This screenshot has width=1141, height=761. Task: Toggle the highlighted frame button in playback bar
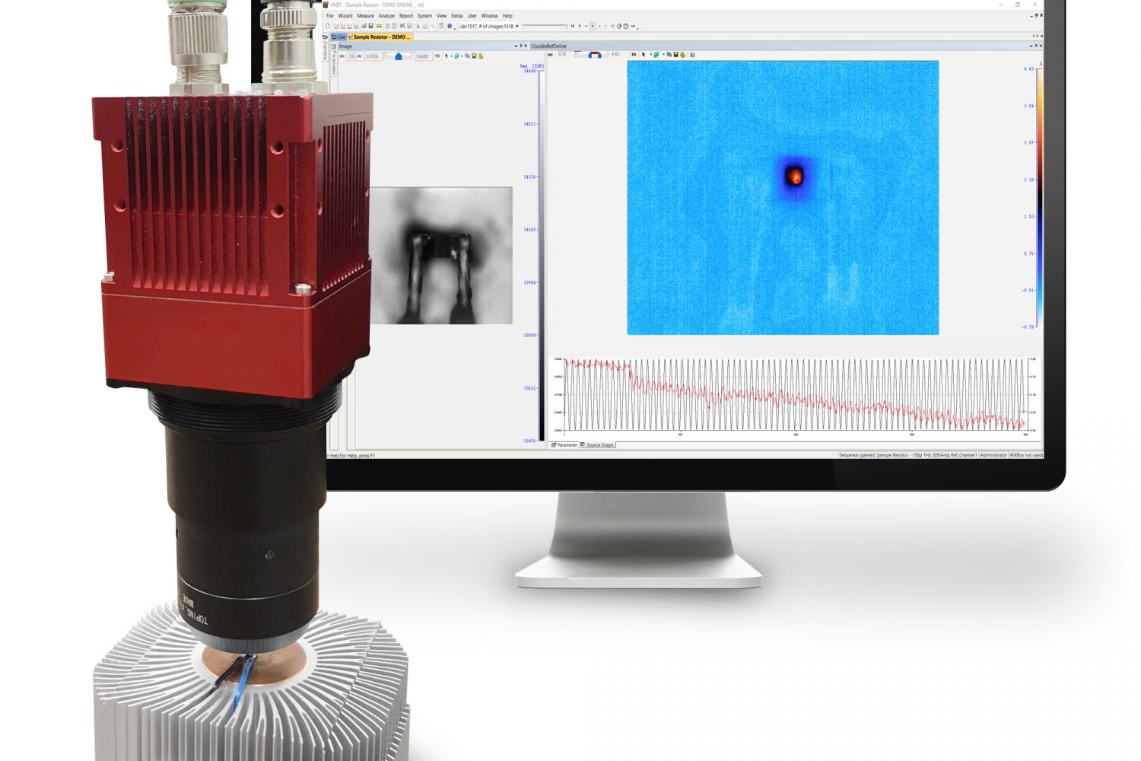tap(593, 26)
